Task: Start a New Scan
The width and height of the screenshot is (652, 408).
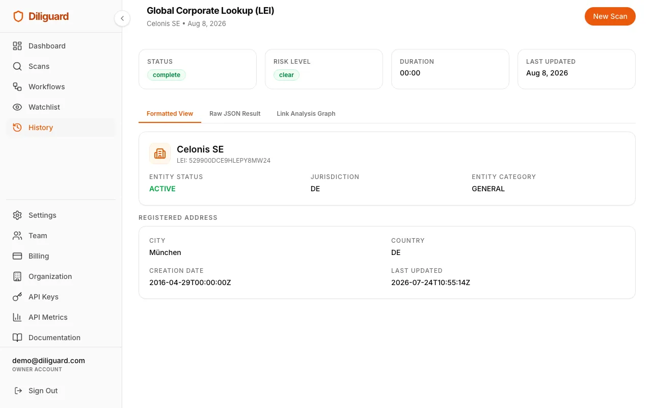Action: [610, 16]
